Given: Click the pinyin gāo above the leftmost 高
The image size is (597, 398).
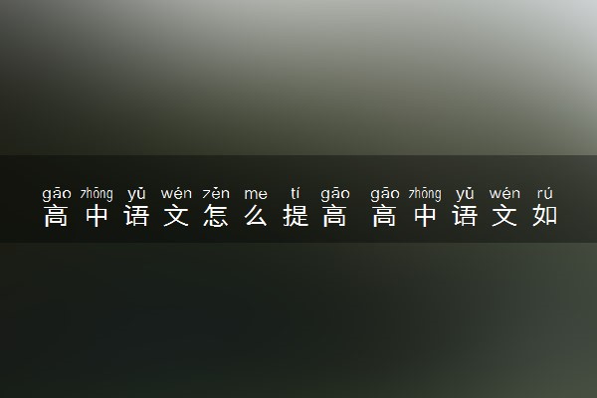Looking at the screenshot, I should [x=57, y=194].
